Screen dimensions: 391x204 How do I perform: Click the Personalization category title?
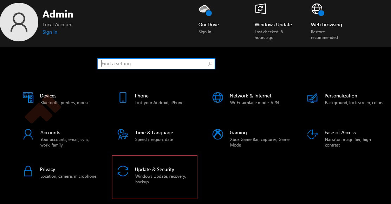[x=341, y=96]
